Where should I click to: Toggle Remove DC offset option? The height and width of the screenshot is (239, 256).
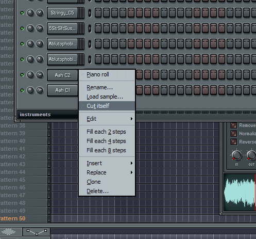pos(234,125)
